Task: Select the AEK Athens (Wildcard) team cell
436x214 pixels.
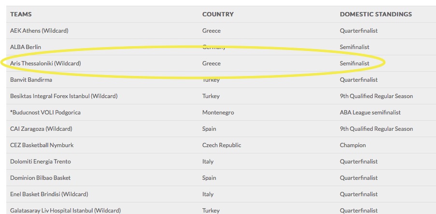Action: pos(39,31)
